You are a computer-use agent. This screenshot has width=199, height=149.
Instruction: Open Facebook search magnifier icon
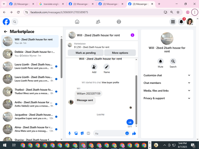15,22
